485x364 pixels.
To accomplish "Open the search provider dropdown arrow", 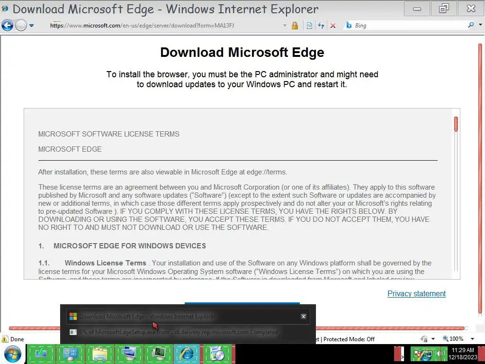I will (x=480, y=25).
